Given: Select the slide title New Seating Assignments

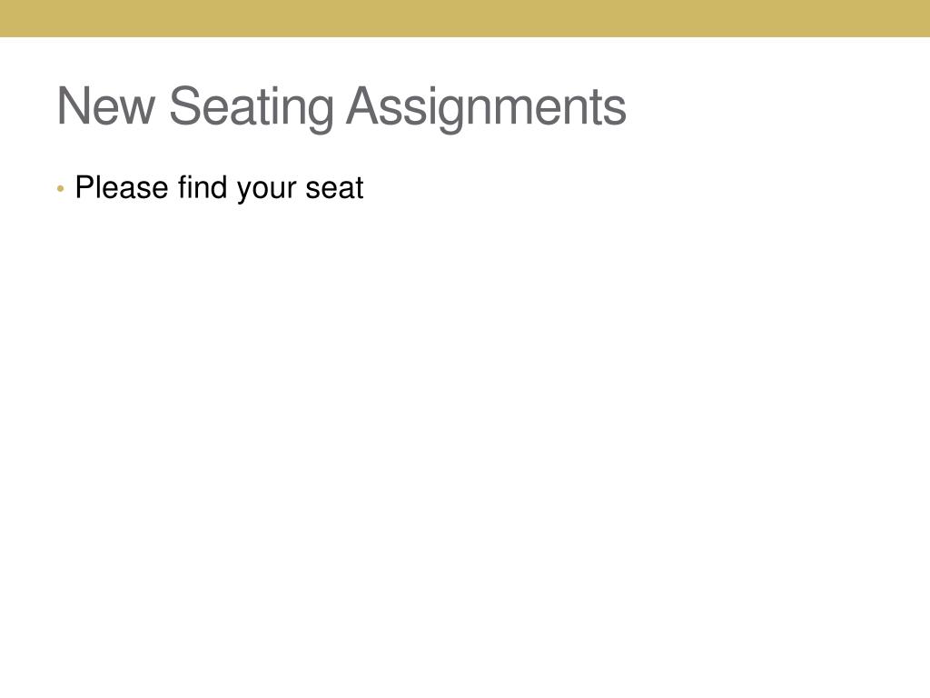Looking at the screenshot, I should (341, 107).
